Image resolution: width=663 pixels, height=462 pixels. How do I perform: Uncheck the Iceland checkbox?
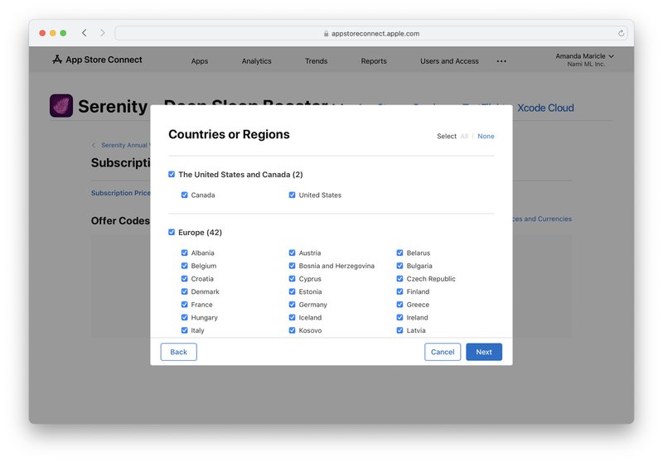click(x=293, y=317)
